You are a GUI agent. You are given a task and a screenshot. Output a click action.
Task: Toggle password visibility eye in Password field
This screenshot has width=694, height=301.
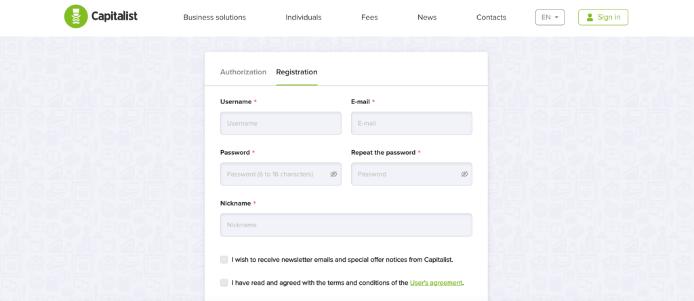[x=333, y=174]
